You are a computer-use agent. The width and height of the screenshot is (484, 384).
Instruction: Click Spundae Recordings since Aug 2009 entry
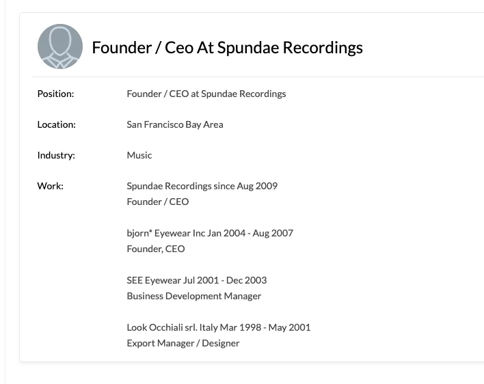[x=202, y=186]
